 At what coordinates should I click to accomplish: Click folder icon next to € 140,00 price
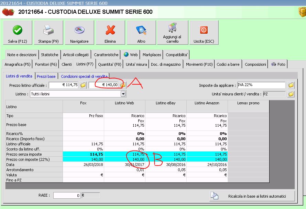coord(123,85)
